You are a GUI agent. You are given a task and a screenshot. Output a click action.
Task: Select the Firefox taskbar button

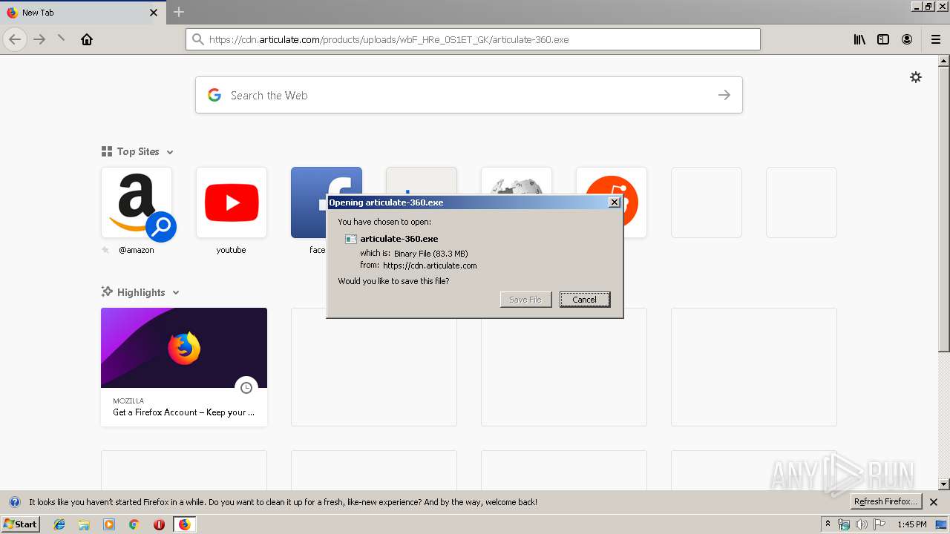(x=184, y=524)
